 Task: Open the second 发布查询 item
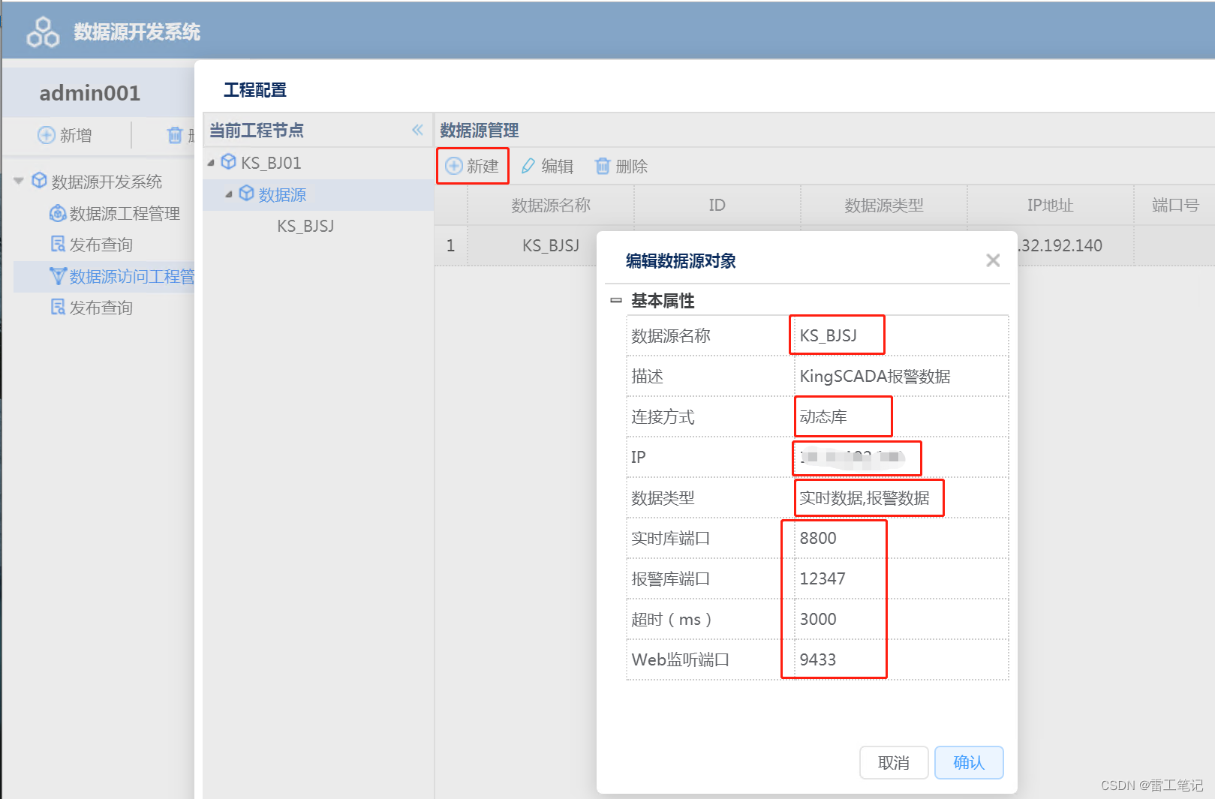coord(101,308)
